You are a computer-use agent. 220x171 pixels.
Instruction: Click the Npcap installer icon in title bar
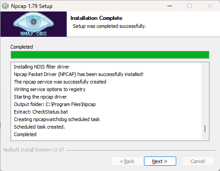(5, 6)
